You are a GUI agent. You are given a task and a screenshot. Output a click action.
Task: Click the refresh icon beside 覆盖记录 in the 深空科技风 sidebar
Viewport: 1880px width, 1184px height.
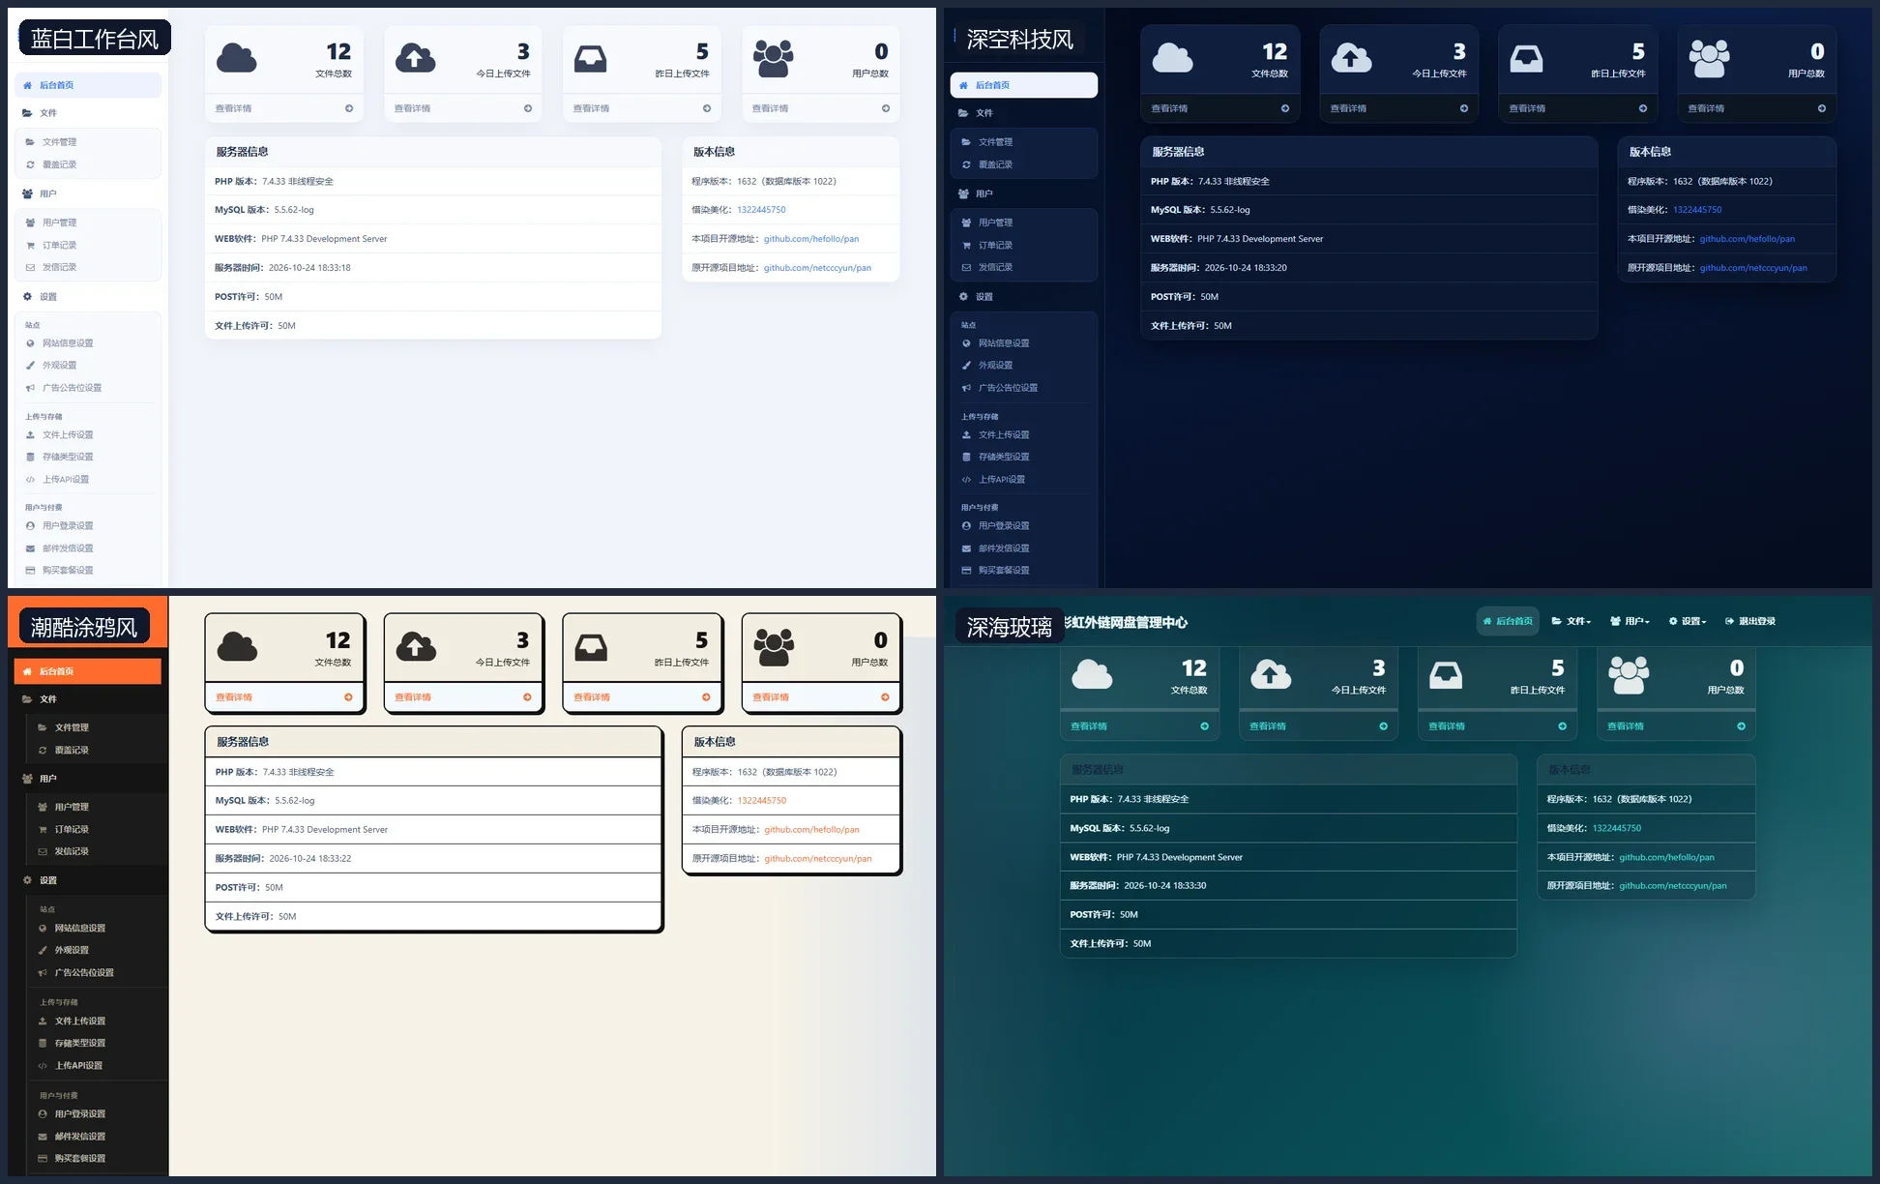coord(966,165)
